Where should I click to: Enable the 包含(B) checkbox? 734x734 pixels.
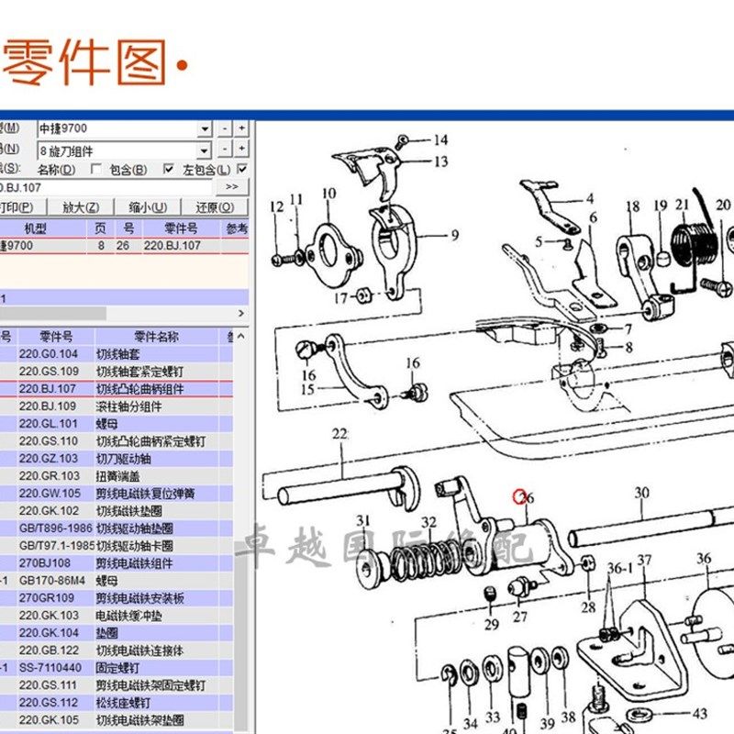[x=95, y=169]
